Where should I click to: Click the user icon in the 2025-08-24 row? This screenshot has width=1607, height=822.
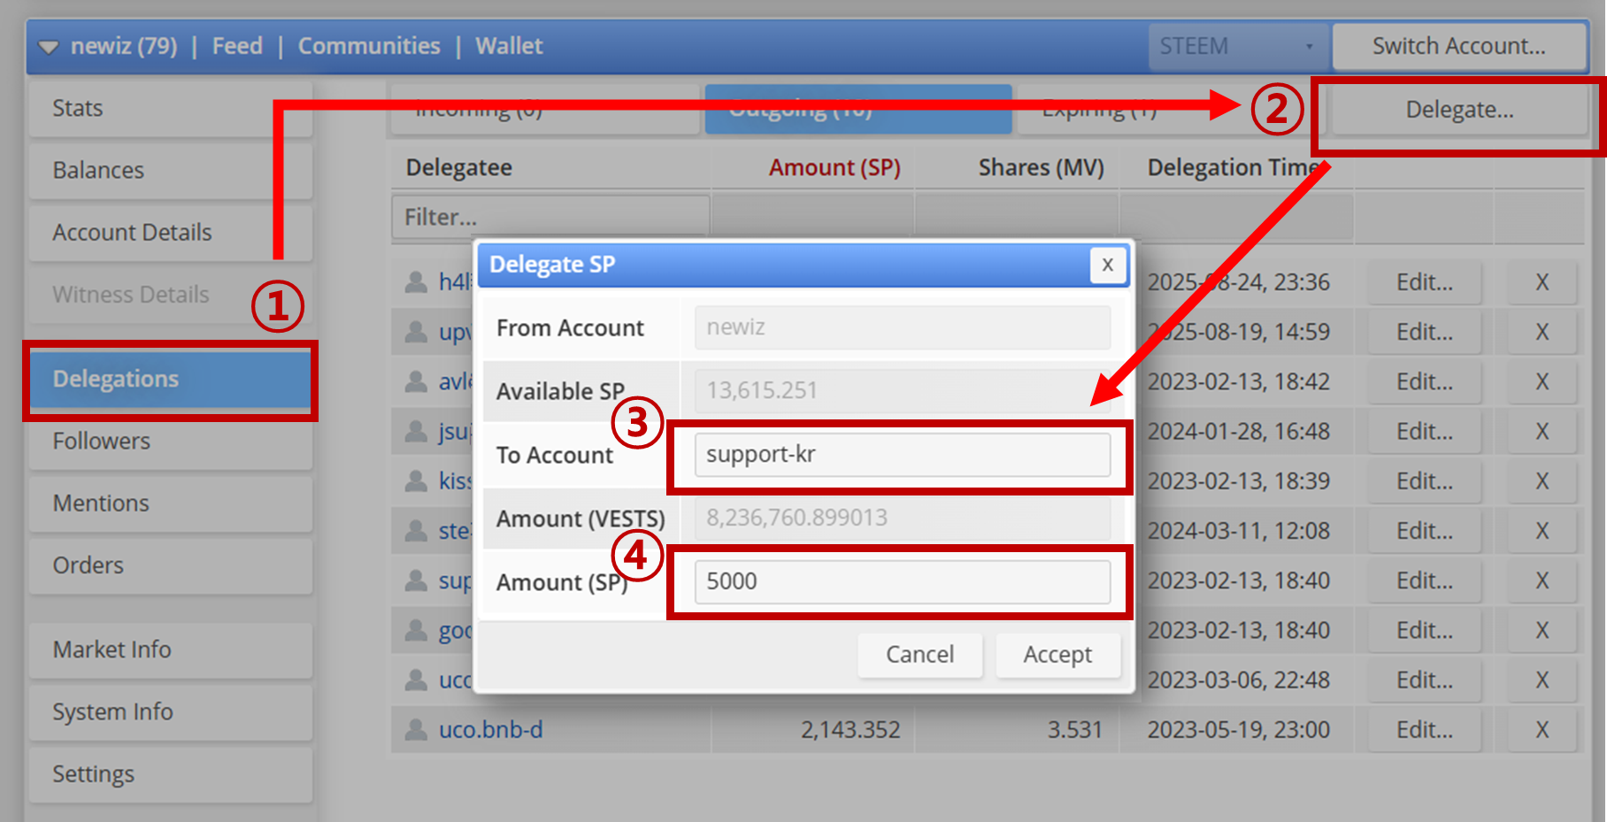point(415,281)
